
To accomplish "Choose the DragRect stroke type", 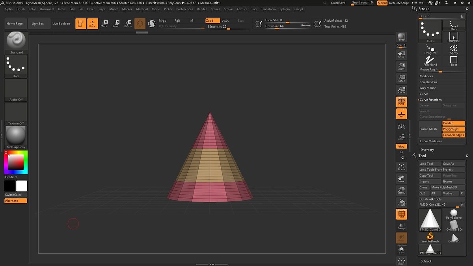I will click(x=454, y=37).
